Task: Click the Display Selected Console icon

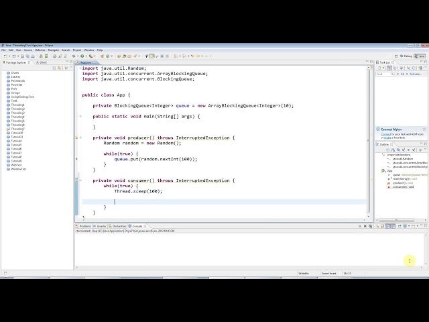Action: tap(405, 226)
